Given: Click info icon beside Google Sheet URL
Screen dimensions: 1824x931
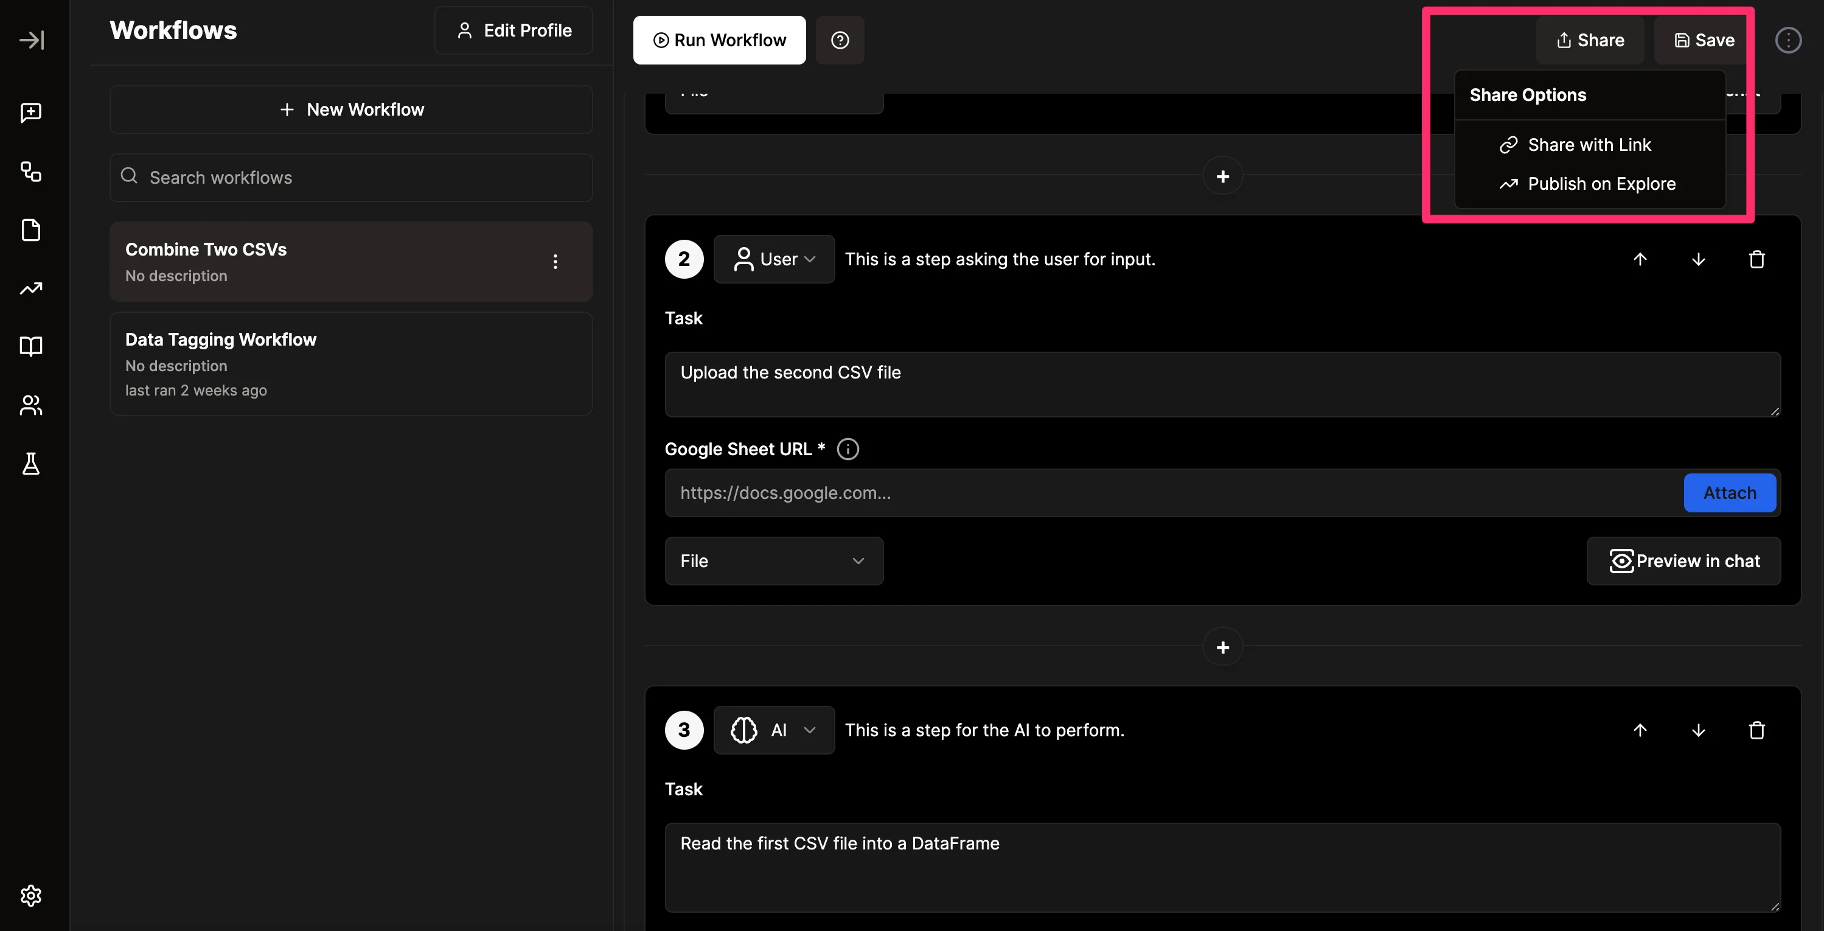Looking at the screenshot, I should (848, 449).
